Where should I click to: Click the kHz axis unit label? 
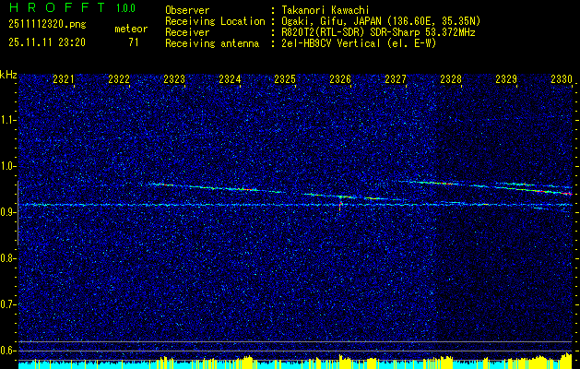coord(8,75)
